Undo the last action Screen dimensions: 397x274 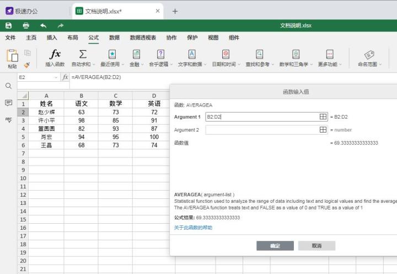click(x=44, y=25)
